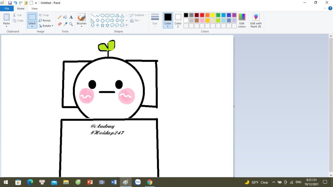Image resolution: width=333 pixels, height=187 pixels.
Task: Pick the Eraser tool
Action: pos(60,24)
